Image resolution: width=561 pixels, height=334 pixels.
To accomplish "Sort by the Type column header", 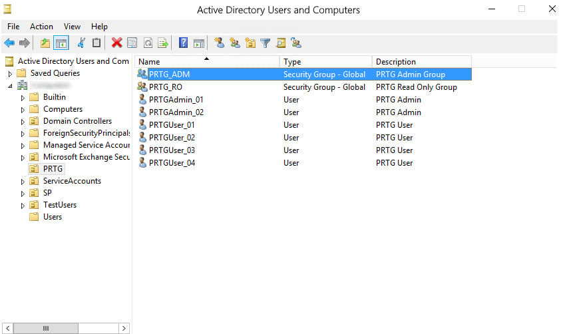I will [326, 61].
